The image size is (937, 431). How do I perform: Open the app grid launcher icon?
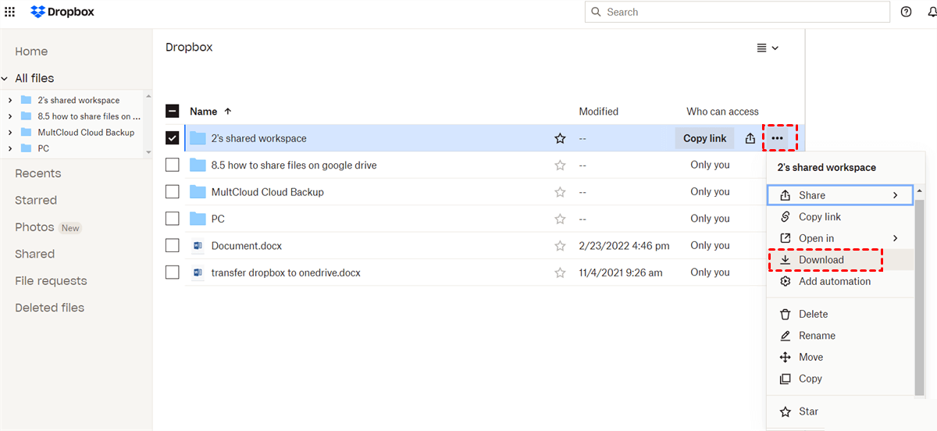tap(10, 12)
